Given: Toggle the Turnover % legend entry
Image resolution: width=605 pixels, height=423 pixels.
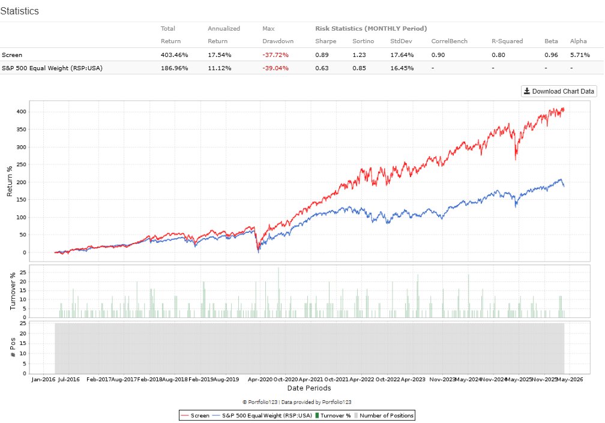Looking at the screenshot, I should [333, 415].
